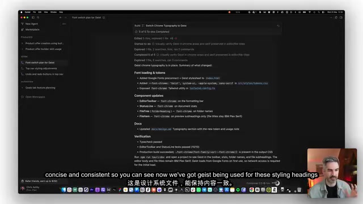Open Finder from the Dock
This screenshot has width=363, height=204.
[64, 190]
